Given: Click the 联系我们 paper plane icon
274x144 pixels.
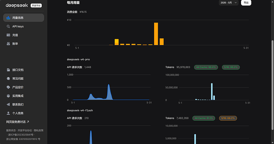Looking at the screenshot, I should pyautogui.click(x=8, y=104).
